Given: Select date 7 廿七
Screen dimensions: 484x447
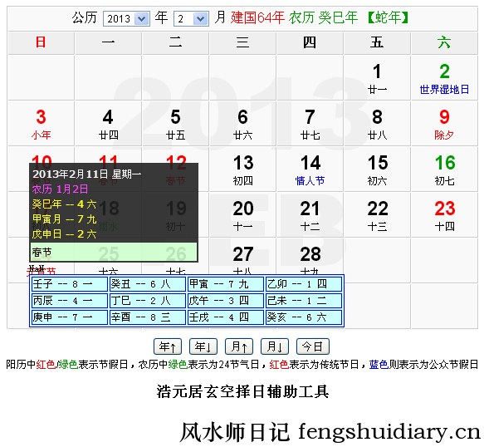Looking at the screenshot, I should (x=310, y=124).
